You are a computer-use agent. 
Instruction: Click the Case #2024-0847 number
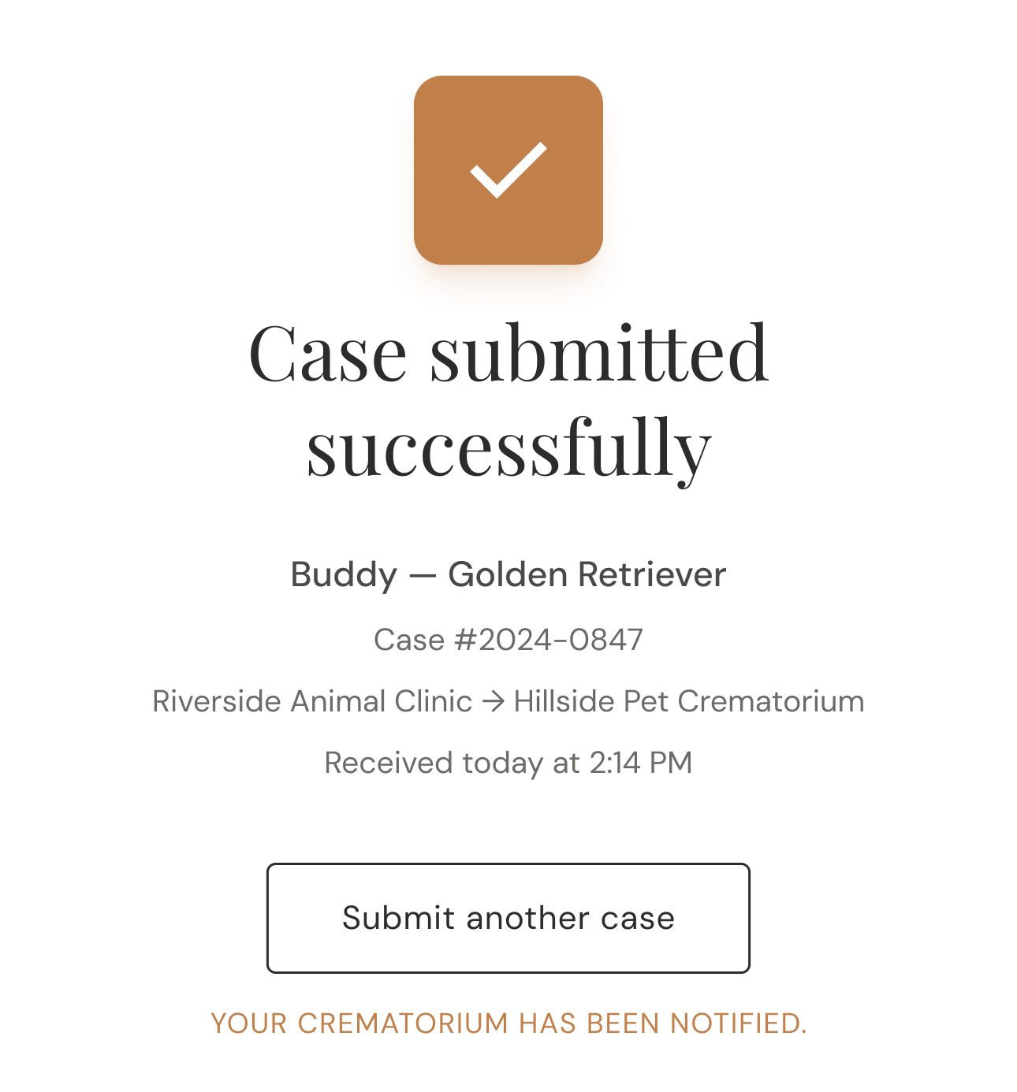point(508,640)
